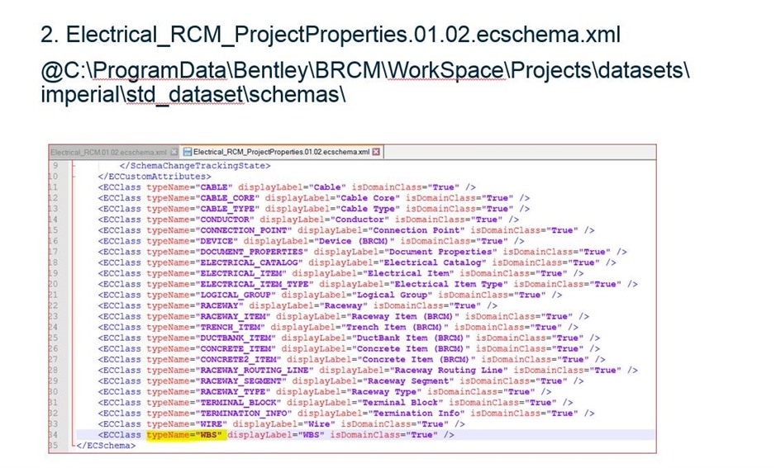Click the "TRENCH_ITEM" typeName value

click(x=230, y=327)
